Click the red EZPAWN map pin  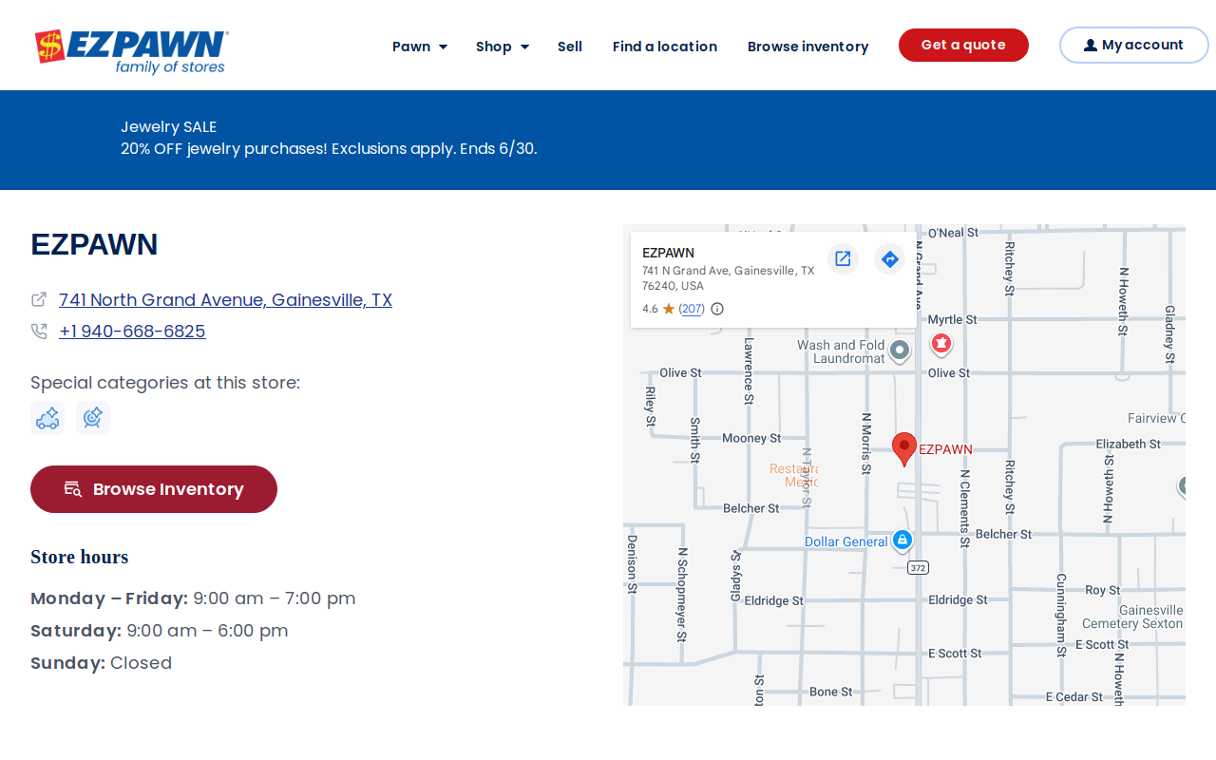coord(904,448)
